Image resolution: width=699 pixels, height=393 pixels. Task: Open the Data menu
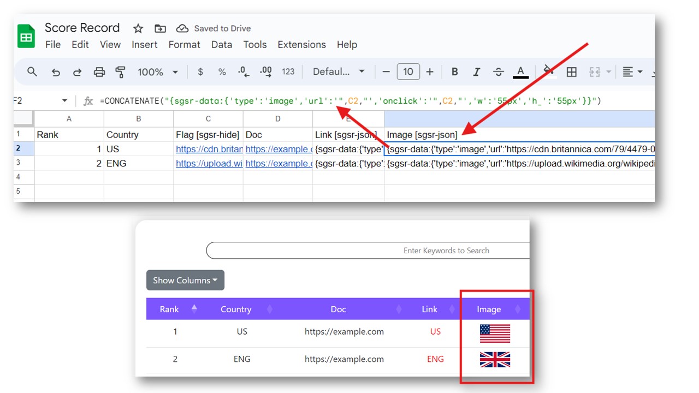pyautogui.click(x=222, y=45)
